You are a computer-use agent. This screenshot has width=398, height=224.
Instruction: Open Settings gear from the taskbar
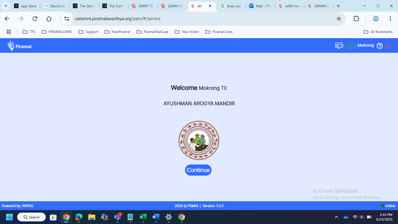pyautogui.click(x=169, y=217)
